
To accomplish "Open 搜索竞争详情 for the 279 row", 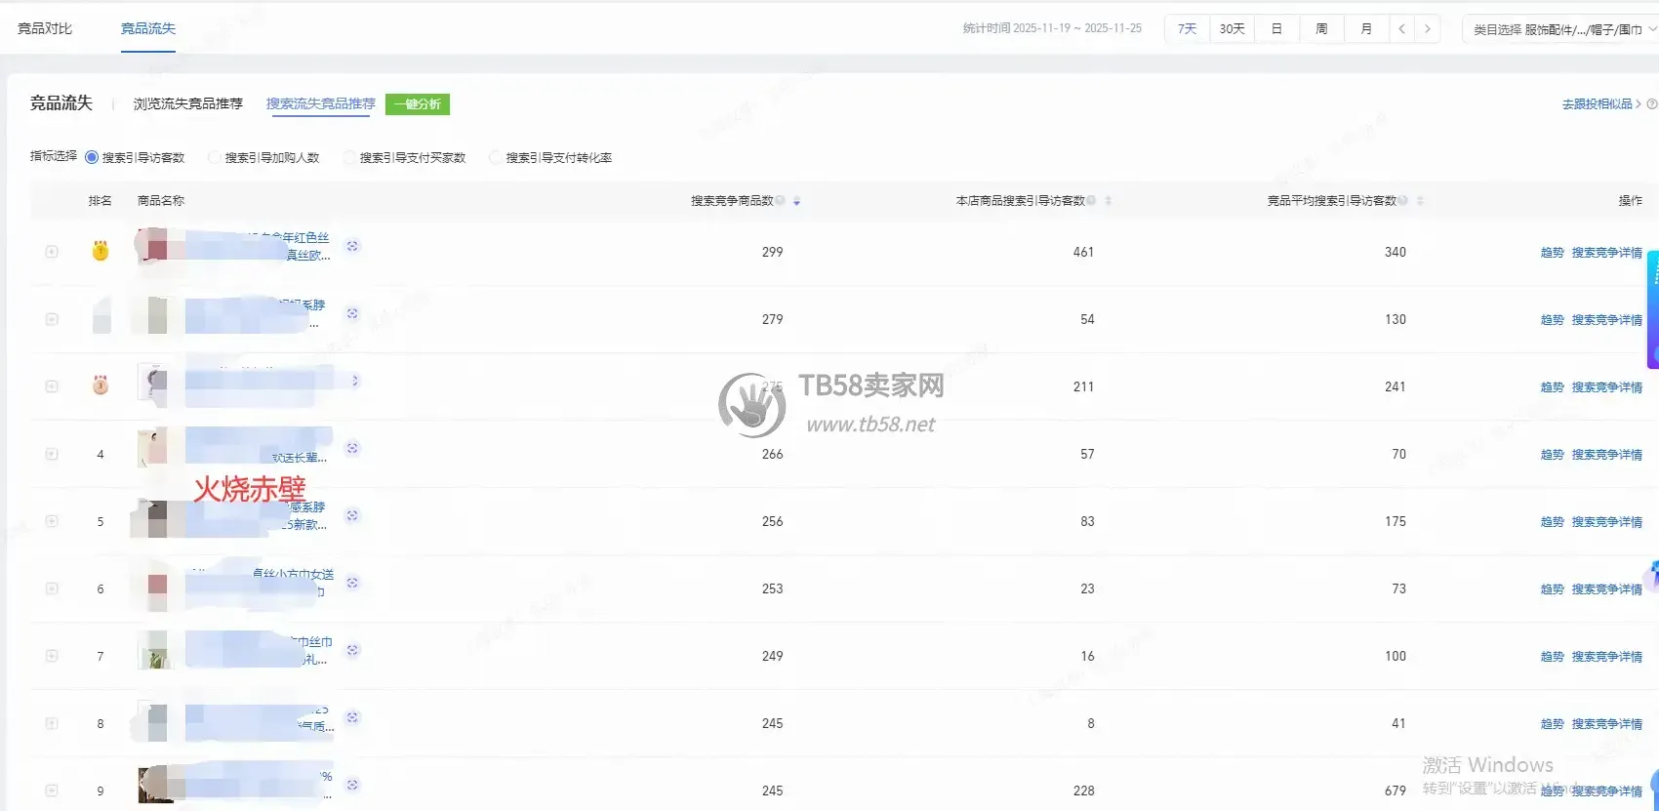I will [x=1606, y=320].
